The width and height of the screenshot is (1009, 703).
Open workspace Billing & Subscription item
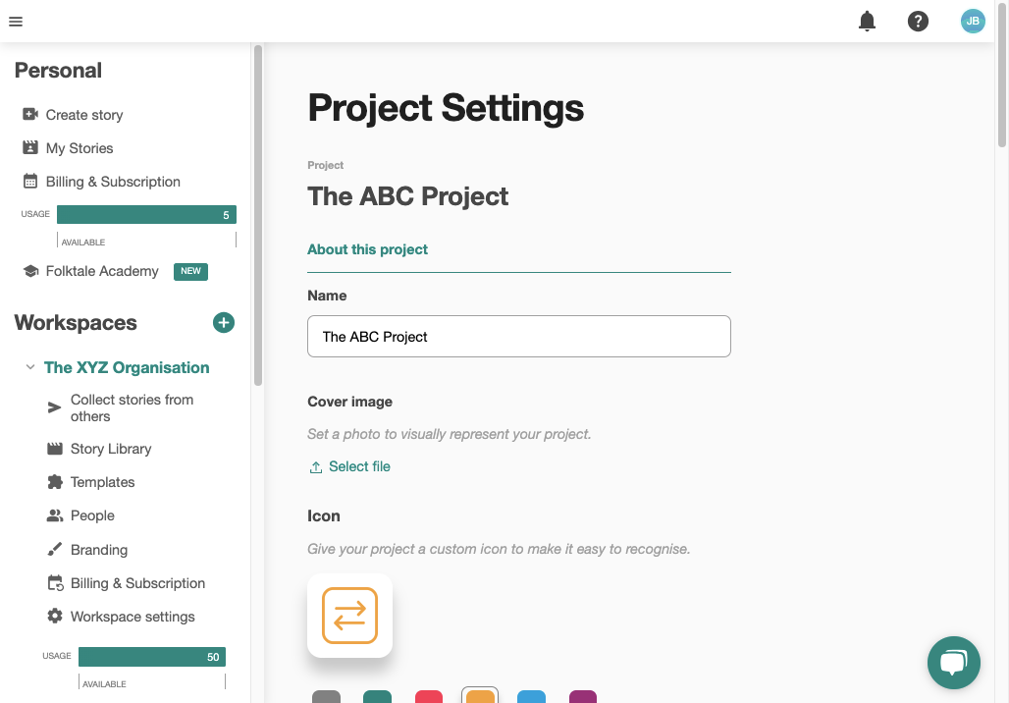click(x=137, y=583)
